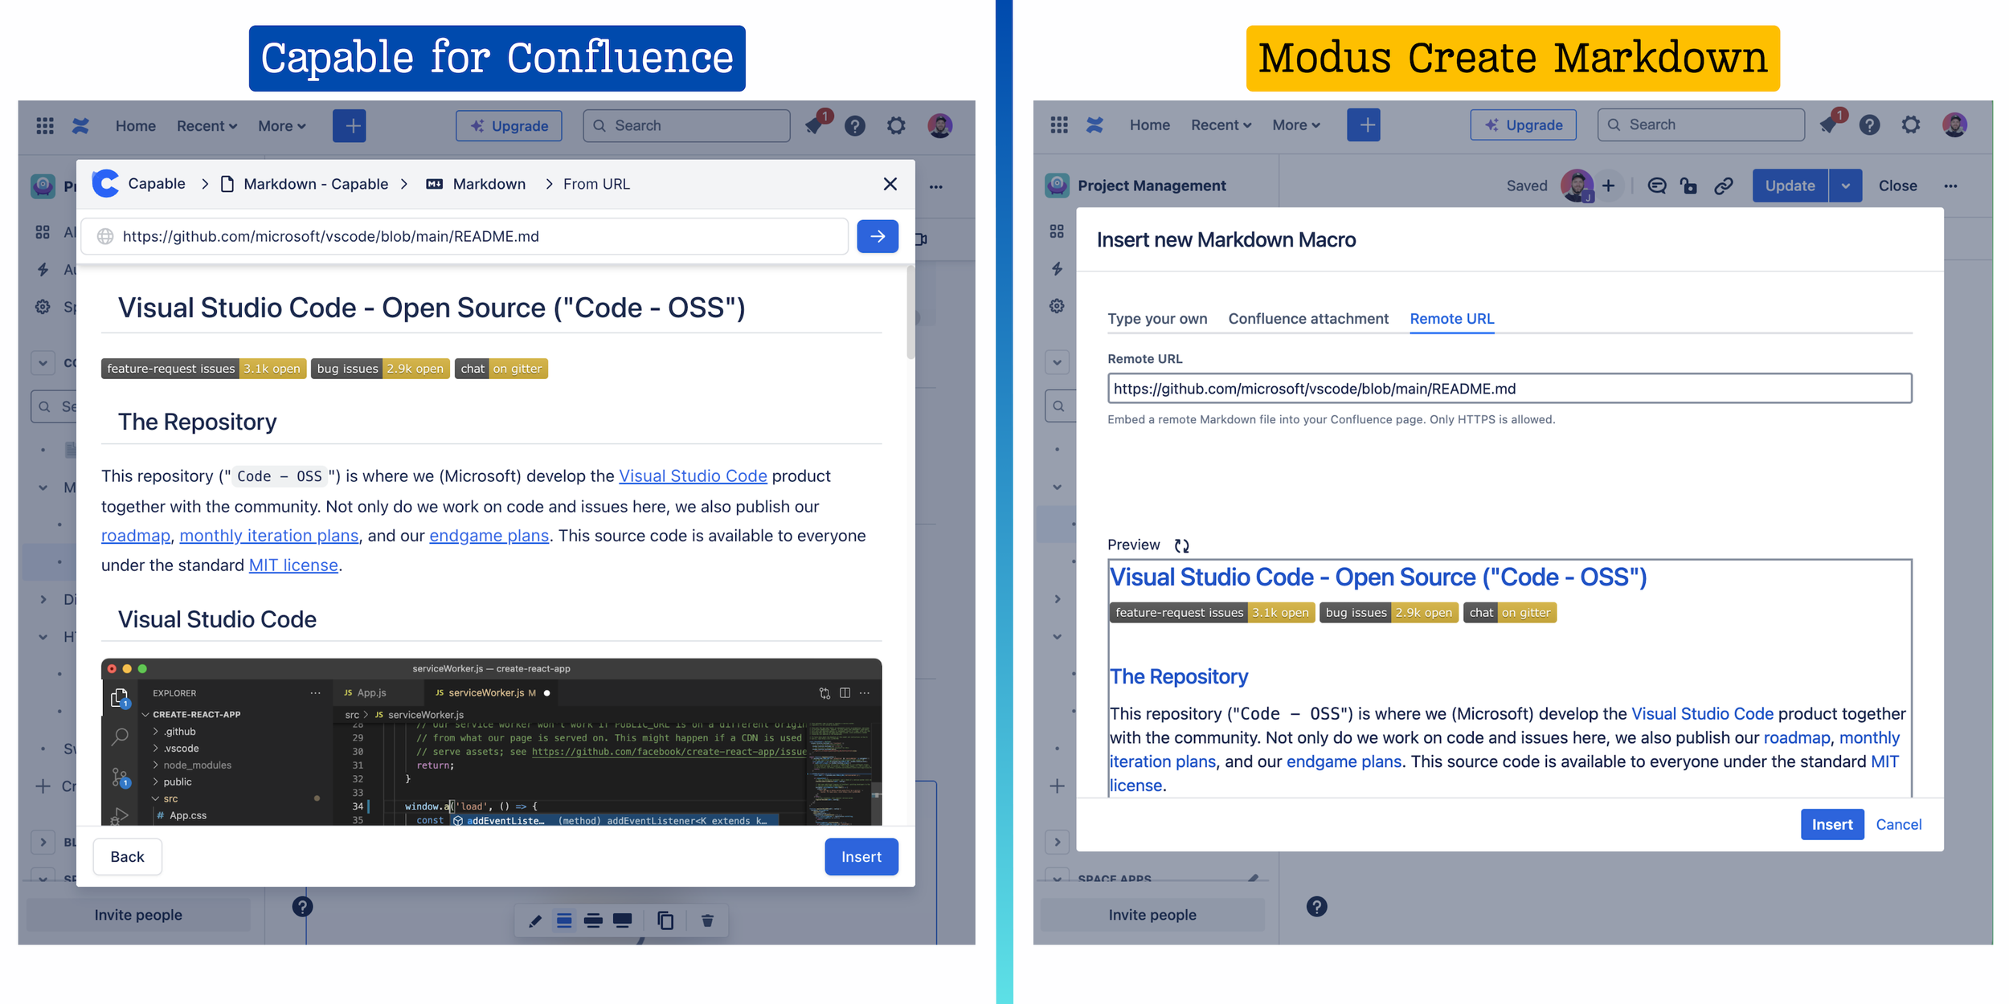Open the more actions ellipsis in right editor header

click(x=1950, y=186)
